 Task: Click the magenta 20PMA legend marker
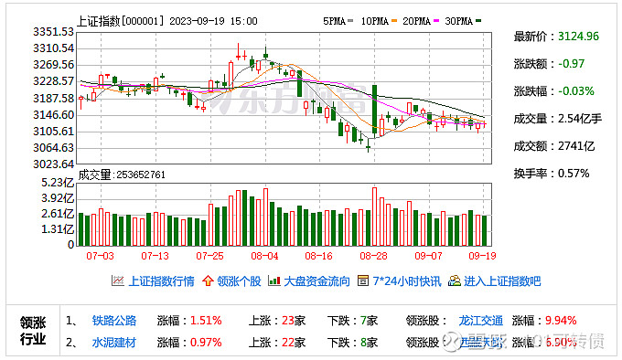pyautogui.click(x=436, y=21)
